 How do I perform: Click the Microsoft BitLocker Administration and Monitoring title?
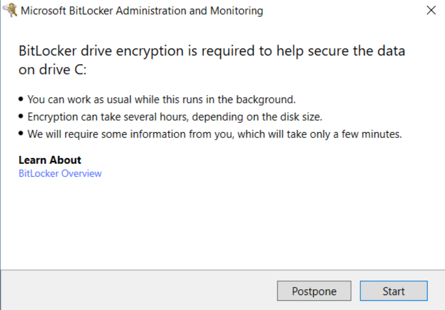[142, 11]
